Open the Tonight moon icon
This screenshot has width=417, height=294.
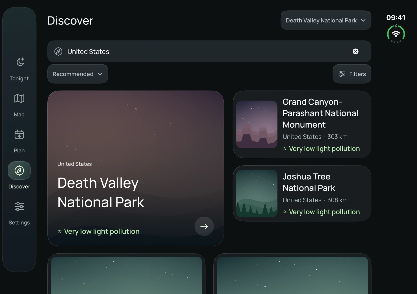[20, 62]
